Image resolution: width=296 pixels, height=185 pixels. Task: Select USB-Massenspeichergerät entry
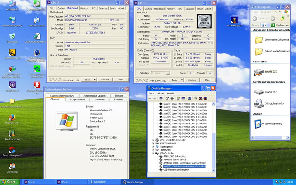coord(176,170)
